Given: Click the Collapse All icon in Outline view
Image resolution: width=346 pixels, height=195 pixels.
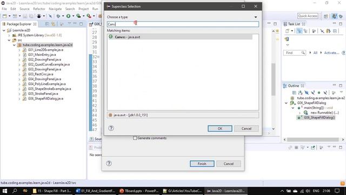Looking at the screenshot, I should click(294, 93).
